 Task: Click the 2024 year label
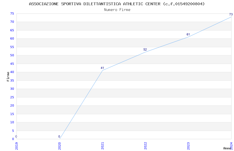(x=231, y=146)
